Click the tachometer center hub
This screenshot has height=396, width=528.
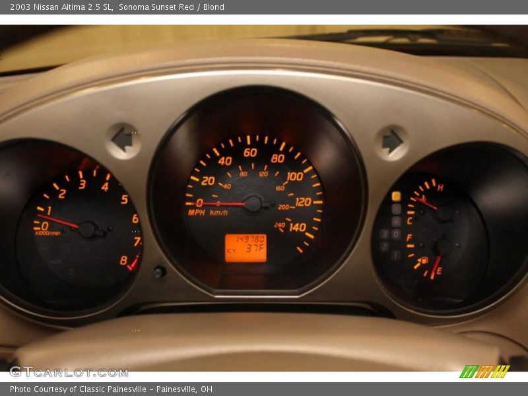[x=87, y=230]
